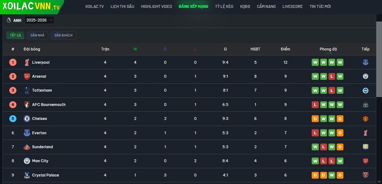The height and width of the screenshot is (184, 382).
Task: Click the Everton team name
Action: [x=39, y=133]
